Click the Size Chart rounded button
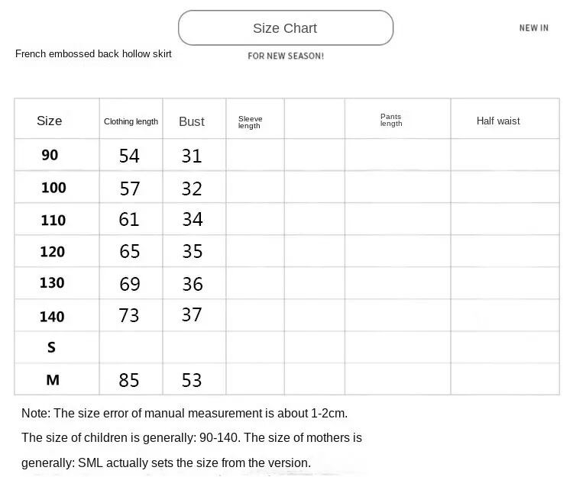Image resolution: width=573 pixels, height=477 pixels. [285, 28]
